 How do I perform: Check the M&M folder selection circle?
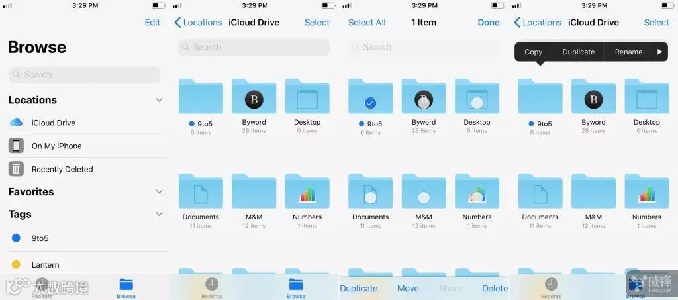(x=424, y=198)
